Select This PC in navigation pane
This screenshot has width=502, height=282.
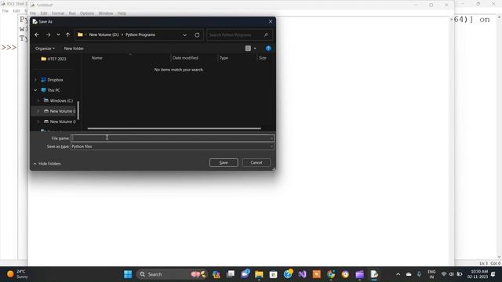(53, 91)
